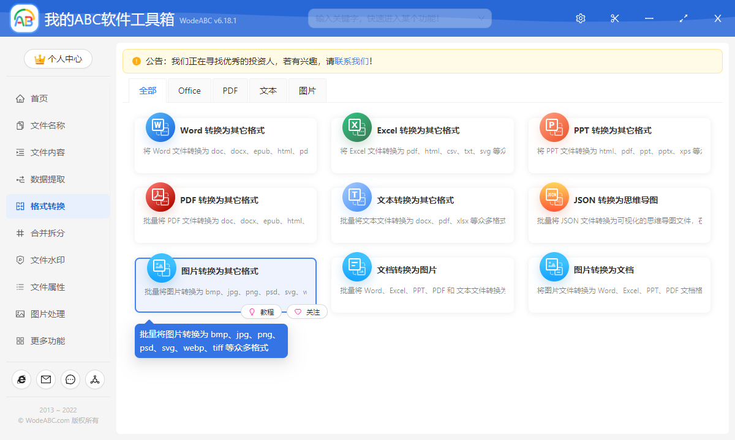
Task: Click the scissors screenshot icon in title bar
Action: click(x=614, y=18)
